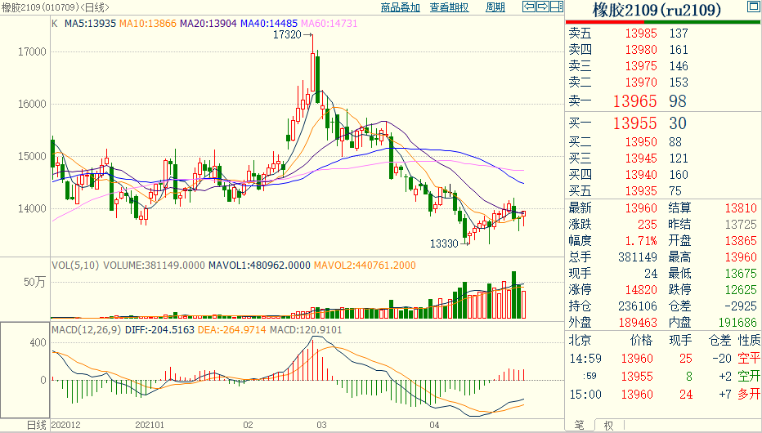Open the 周期 period link
The height and width of the screenshot is (433, 762).
[495, 7]
